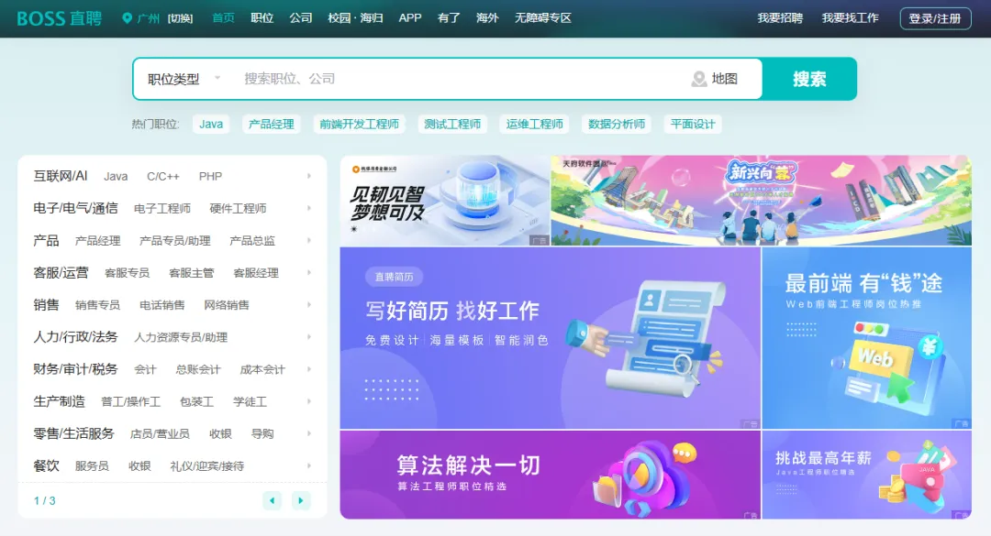Click the map icon beside 地图
Image resolution: width=991 pixels, height=536 pixels.
[x=698, y=79]
